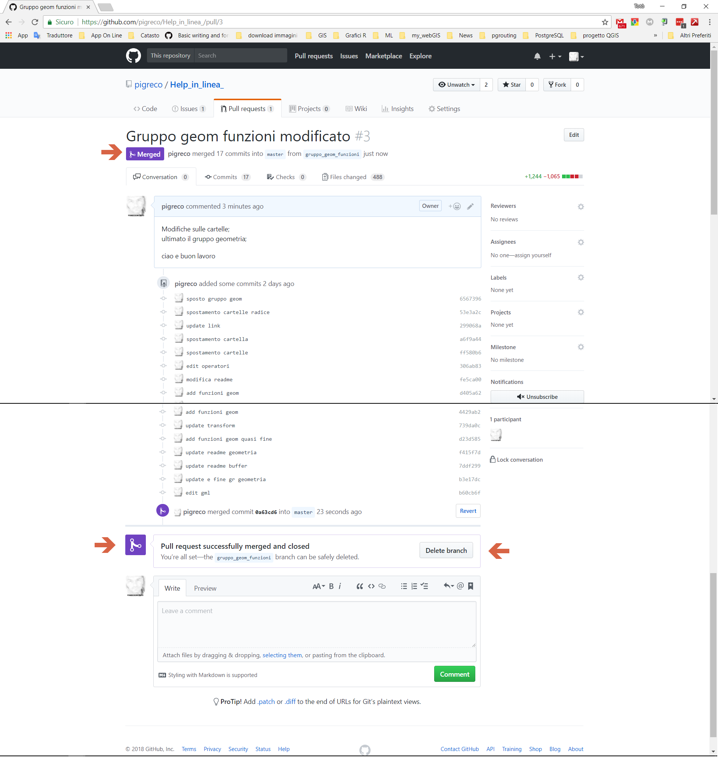Click the insert code icon
Viewport: 718px width, 757px height.
[371, 586]
